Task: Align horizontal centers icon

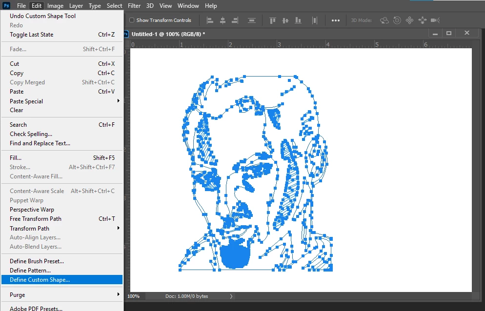Action: tap(222, 20)
